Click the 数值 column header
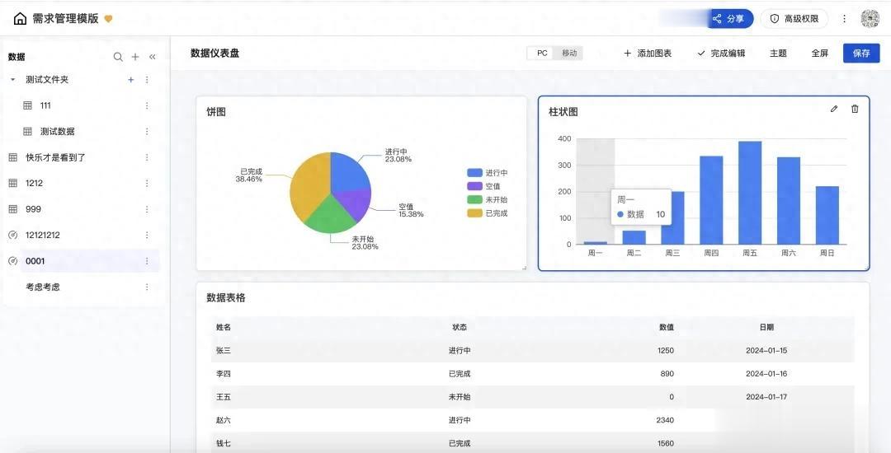 click(666, 327)
